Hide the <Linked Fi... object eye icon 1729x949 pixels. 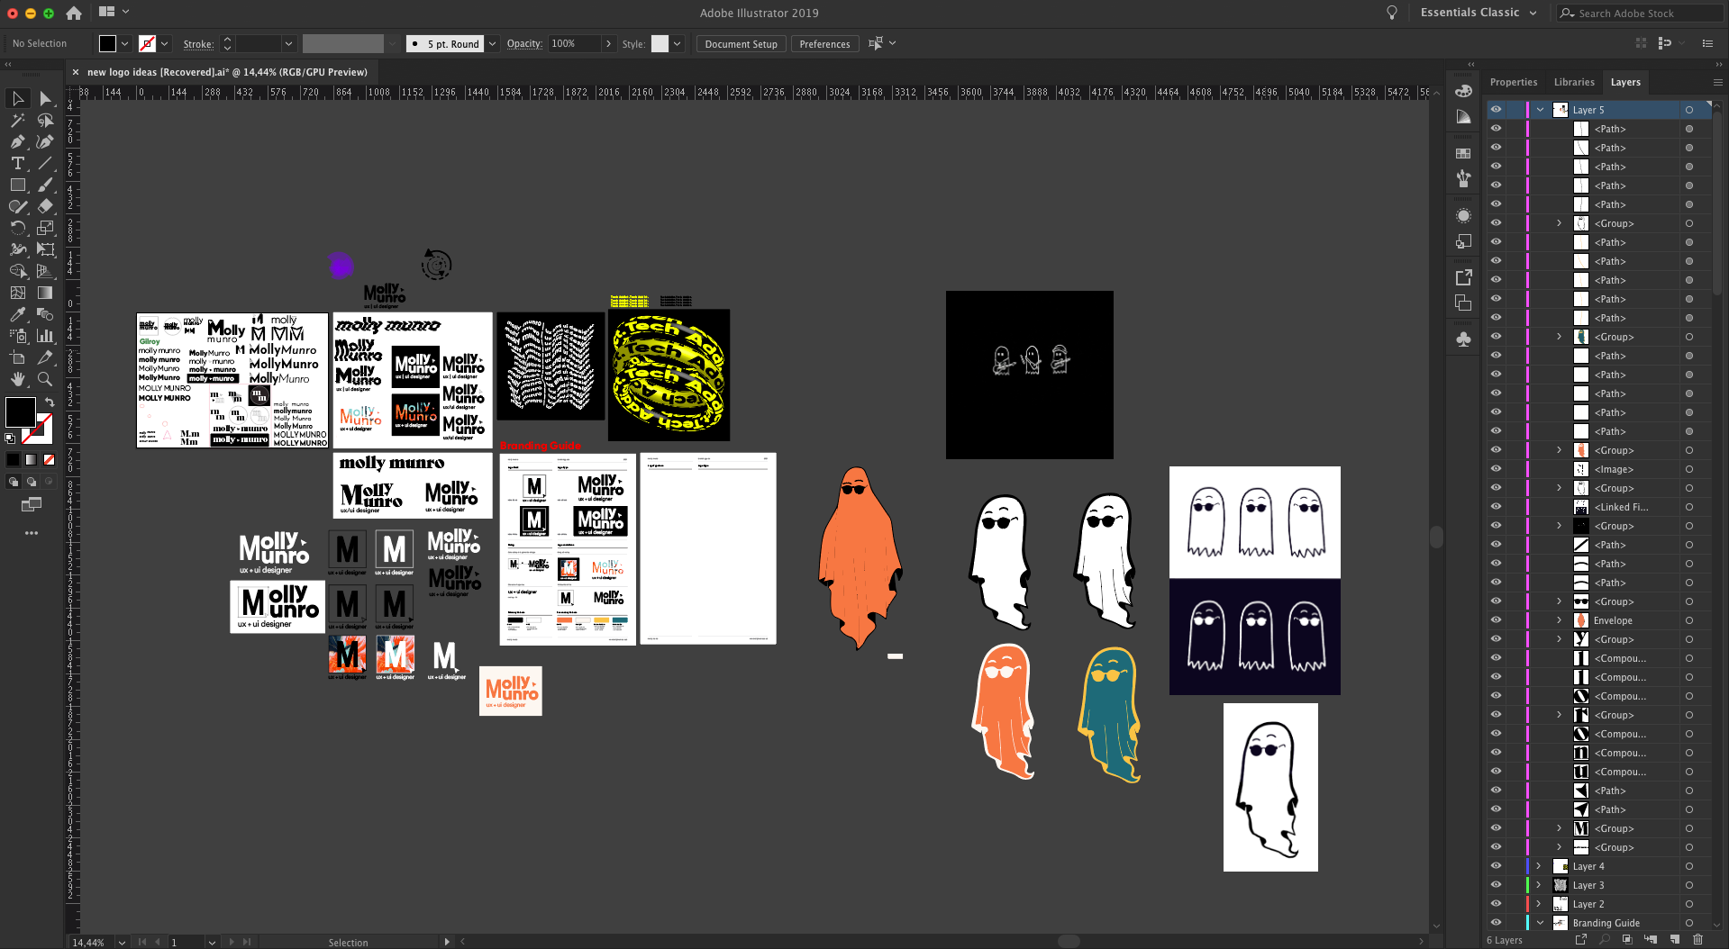pos(1496,507)
